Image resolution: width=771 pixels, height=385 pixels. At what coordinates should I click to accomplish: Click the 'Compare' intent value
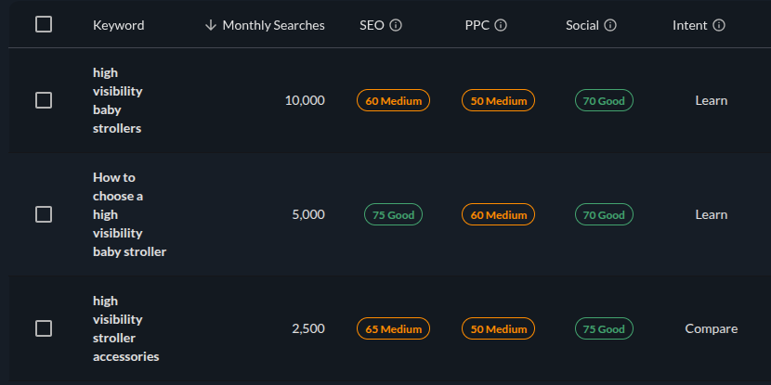coord(712,328)
